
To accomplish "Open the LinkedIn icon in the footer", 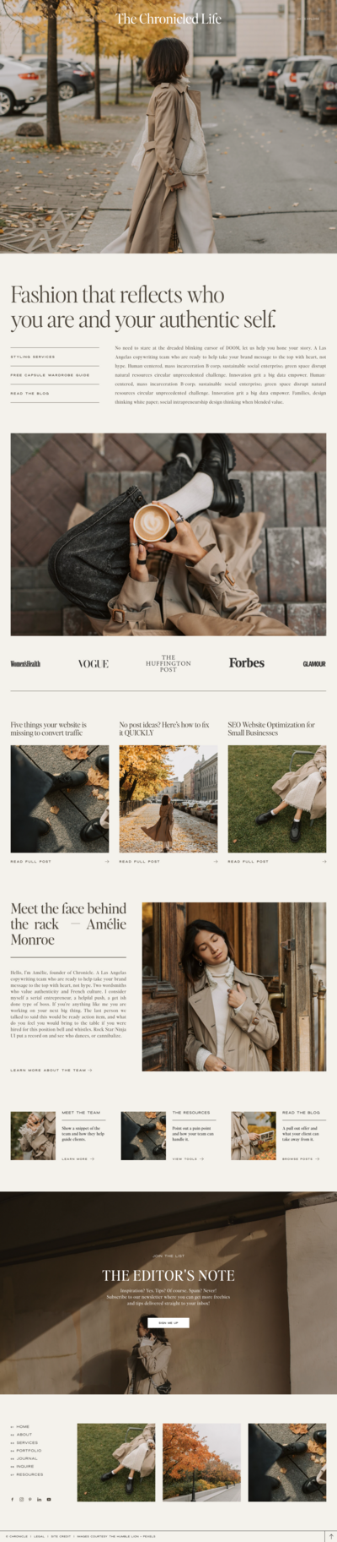I will 40,1499.
